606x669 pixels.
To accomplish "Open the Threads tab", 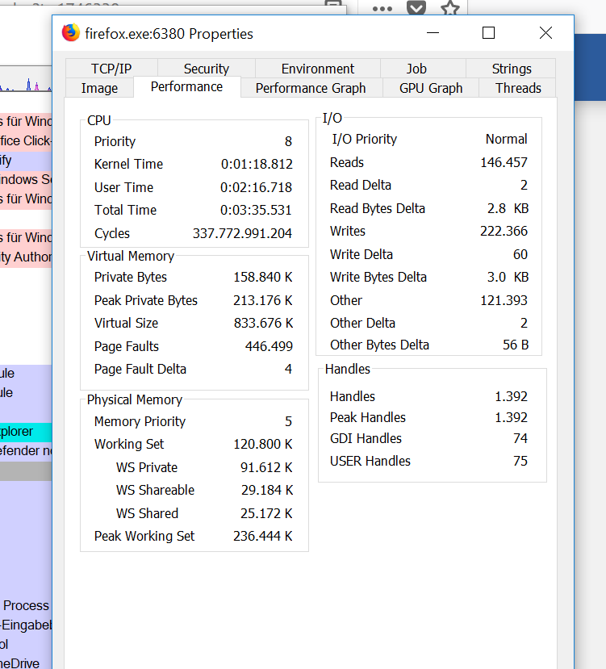I will point(518,88).
